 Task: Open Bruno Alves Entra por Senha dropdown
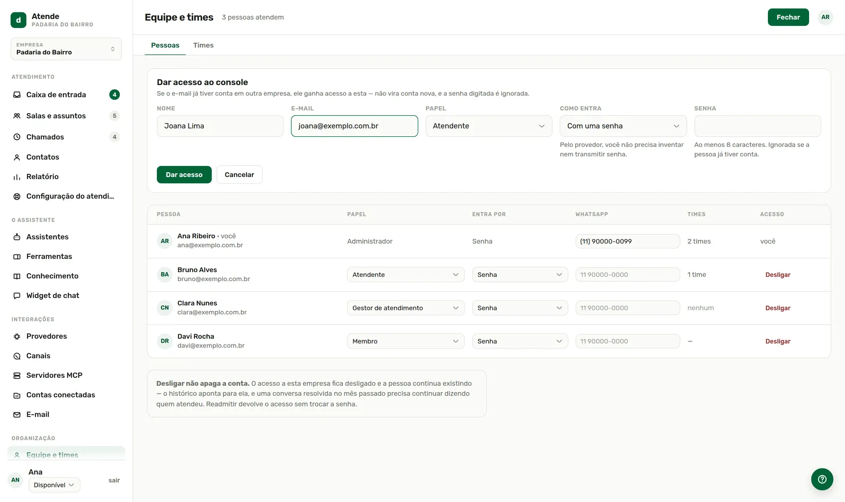point(520,274)
